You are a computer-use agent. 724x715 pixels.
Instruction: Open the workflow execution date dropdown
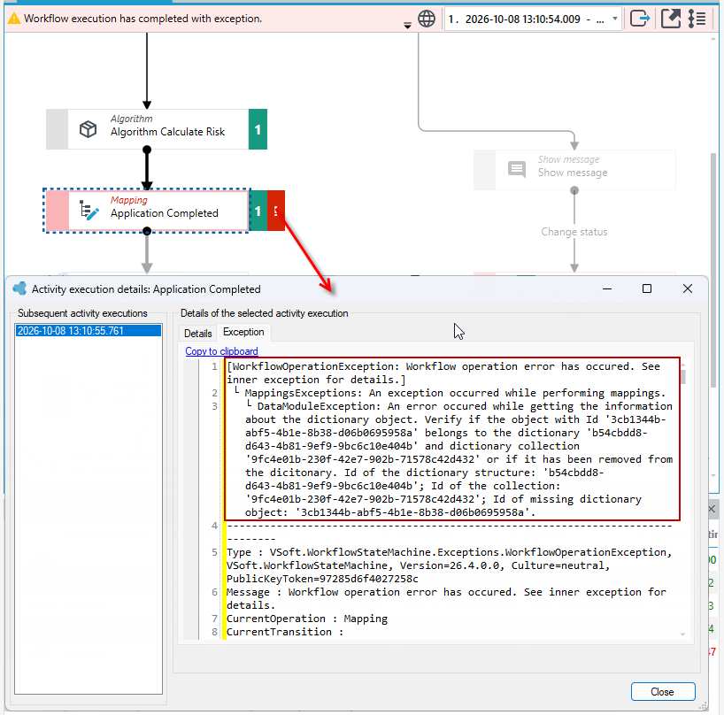pos(614,19)
